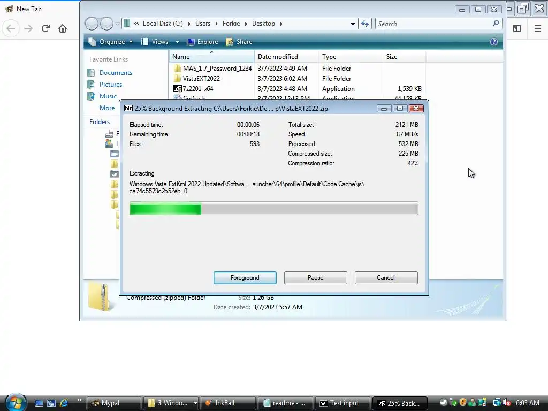This screenshot has height=411, width=548.
Task: Click the Folders pane header
Action: click(x=100, y=122)
